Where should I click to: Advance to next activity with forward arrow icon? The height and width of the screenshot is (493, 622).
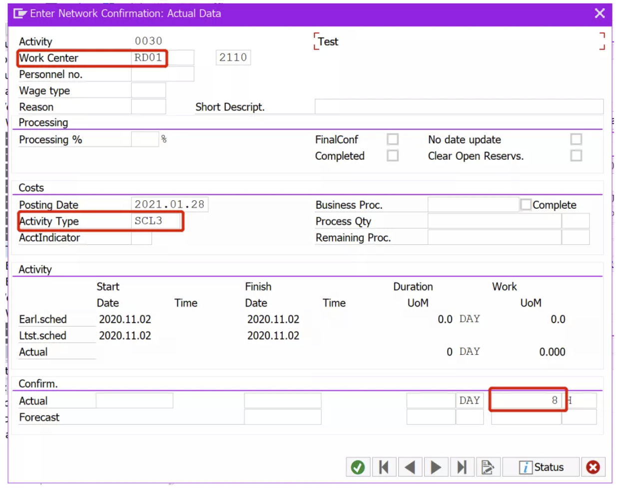tap(436, 467)
